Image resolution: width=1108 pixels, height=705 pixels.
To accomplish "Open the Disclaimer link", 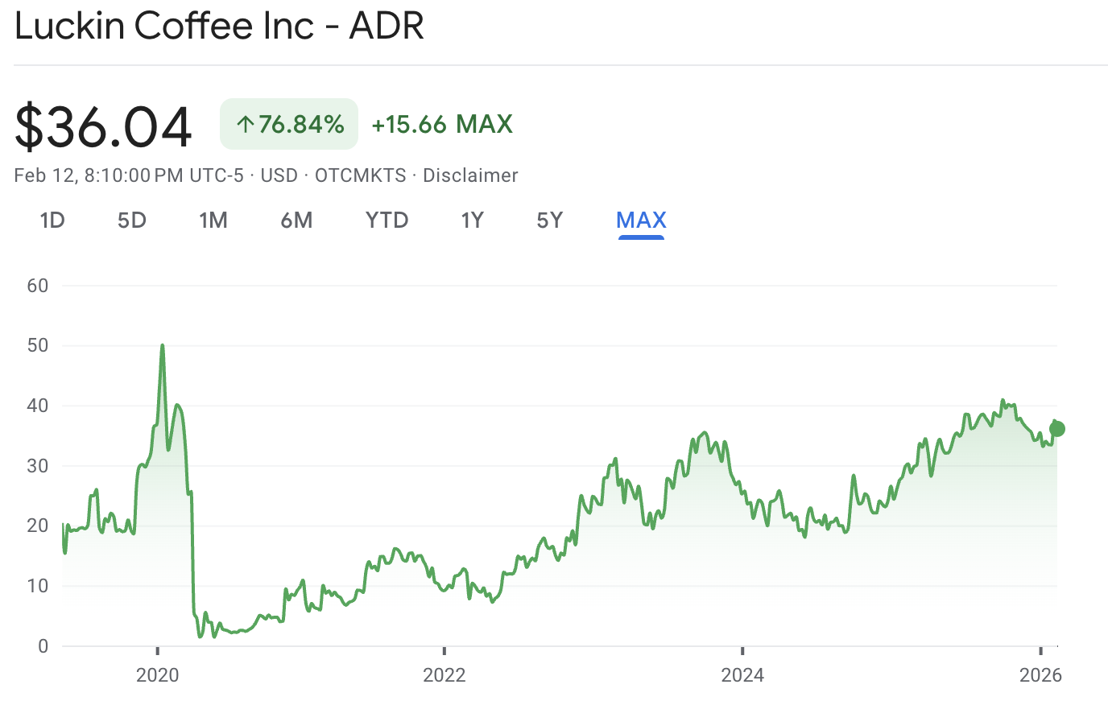I will click(470, 175).
